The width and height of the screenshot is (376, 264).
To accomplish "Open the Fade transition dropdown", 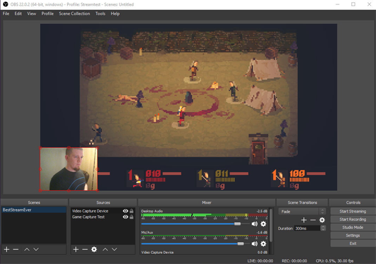I will pyautogui.click(x=302, y=211).
